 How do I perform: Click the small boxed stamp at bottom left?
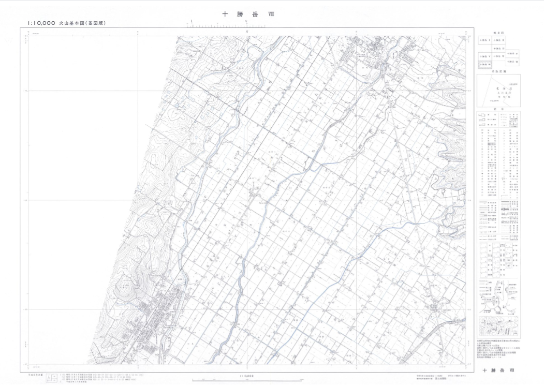(x=51, y=379)
